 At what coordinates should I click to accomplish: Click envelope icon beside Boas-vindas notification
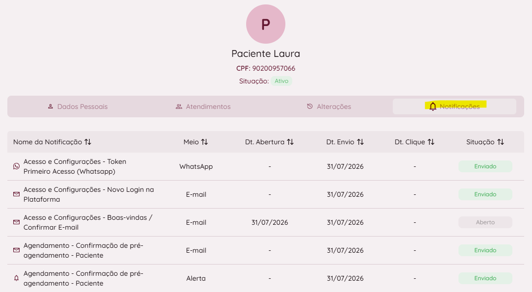click(x=16, y=222)
